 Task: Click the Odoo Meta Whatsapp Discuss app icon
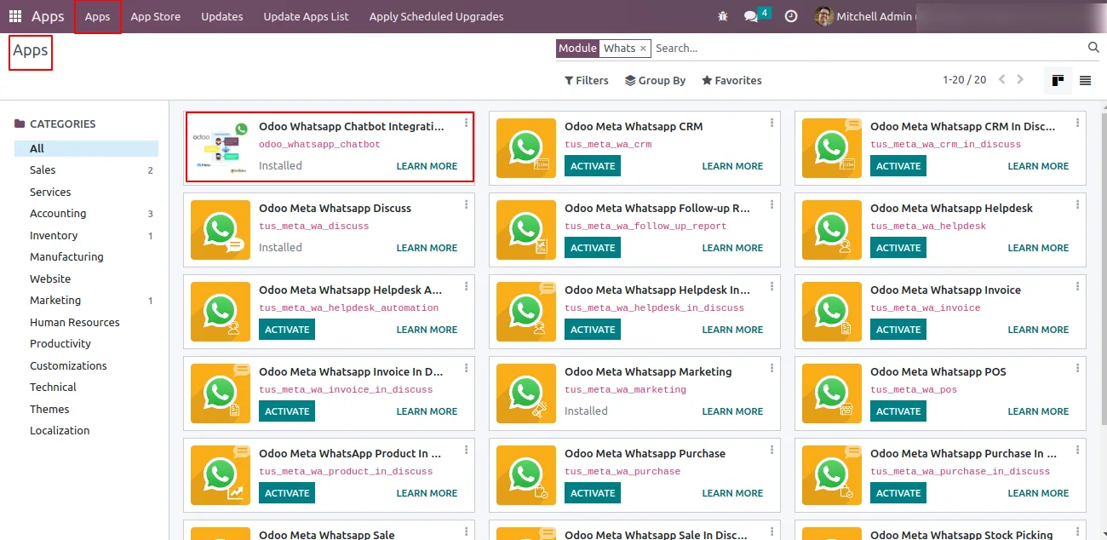221,230
